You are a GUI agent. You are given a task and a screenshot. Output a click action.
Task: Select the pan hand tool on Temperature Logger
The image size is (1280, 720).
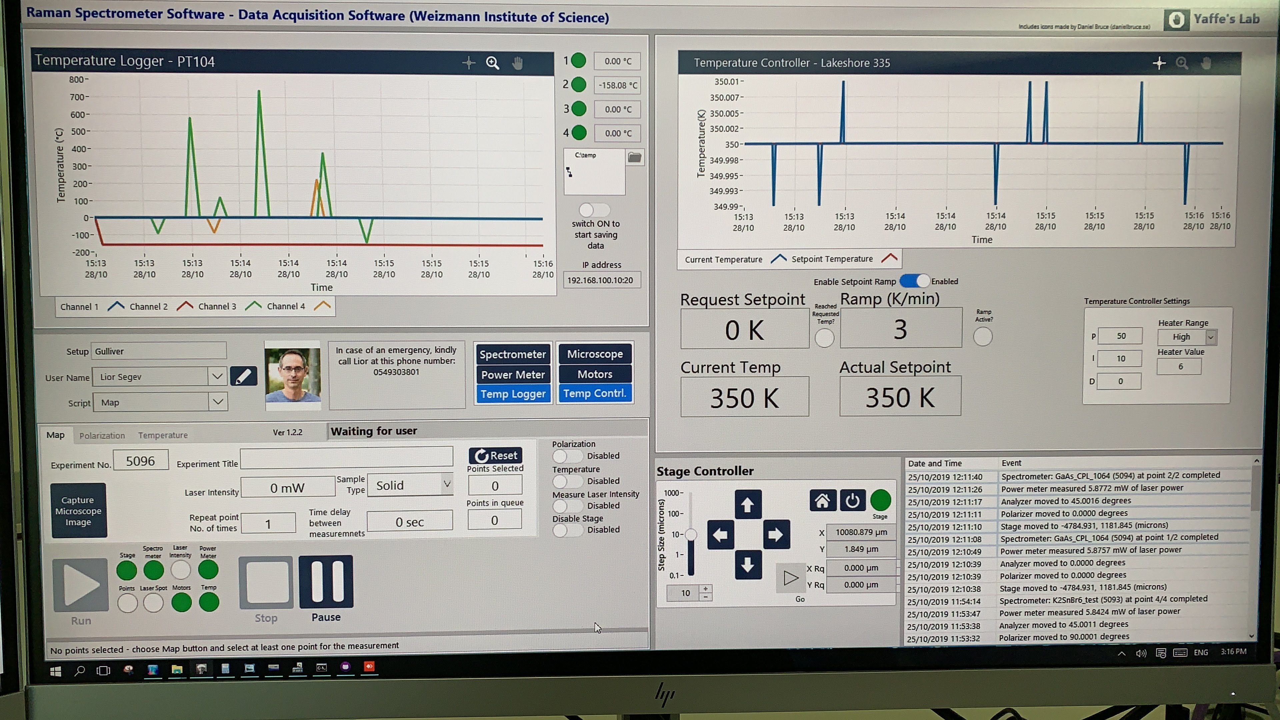click(x=517, y=63)
